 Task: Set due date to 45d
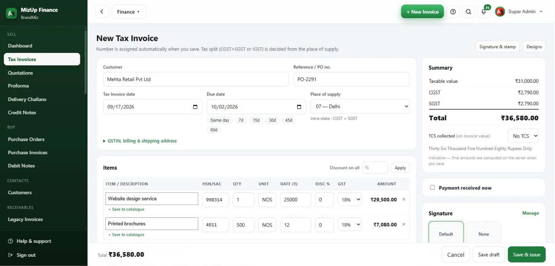[x=289, y=120]
